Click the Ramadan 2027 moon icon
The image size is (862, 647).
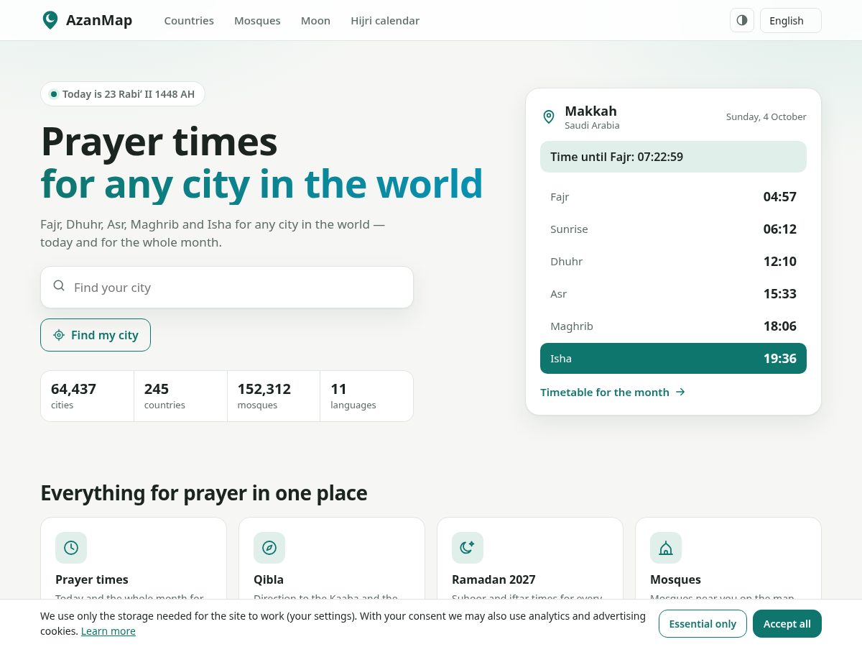468,548
